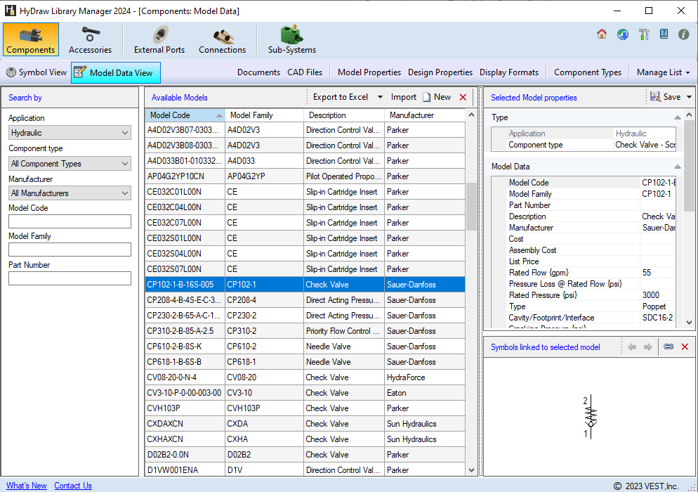The height and width of the screenshot is (492, 698).
Task: Click the Home icon near the top right
Action: [x=602, y=34]
